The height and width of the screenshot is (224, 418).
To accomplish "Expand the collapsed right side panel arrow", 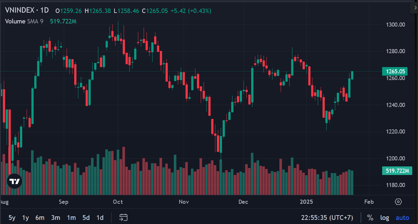I will pyautogui.click(x=415, y=8).
